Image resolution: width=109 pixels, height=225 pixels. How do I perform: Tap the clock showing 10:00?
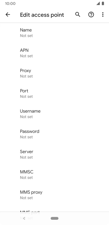coord(10,4)
